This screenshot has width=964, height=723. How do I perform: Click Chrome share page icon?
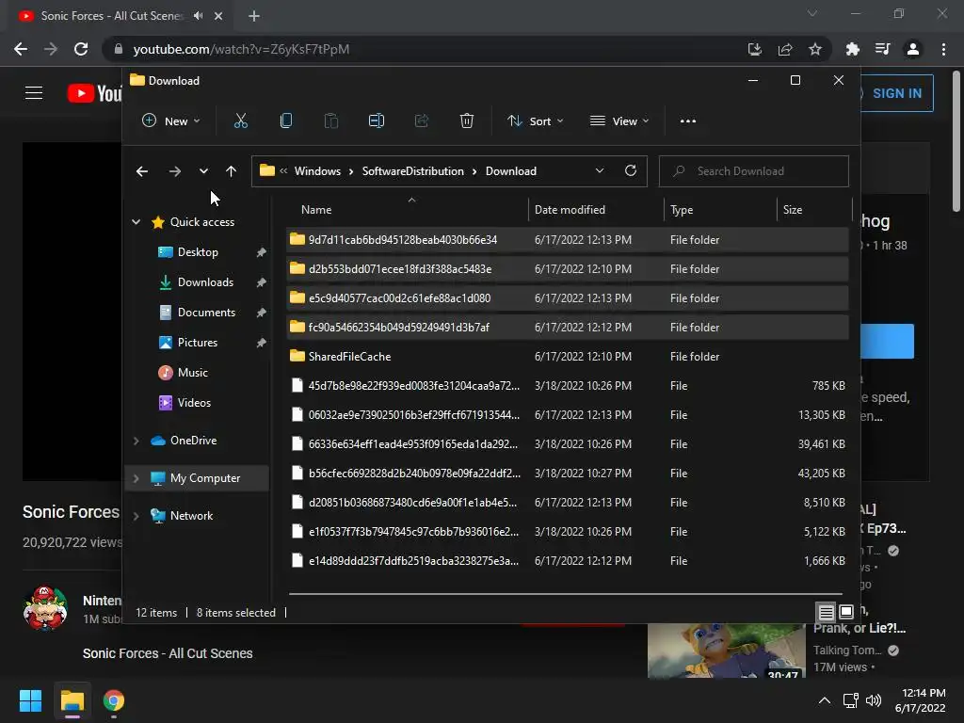[784, 49]
